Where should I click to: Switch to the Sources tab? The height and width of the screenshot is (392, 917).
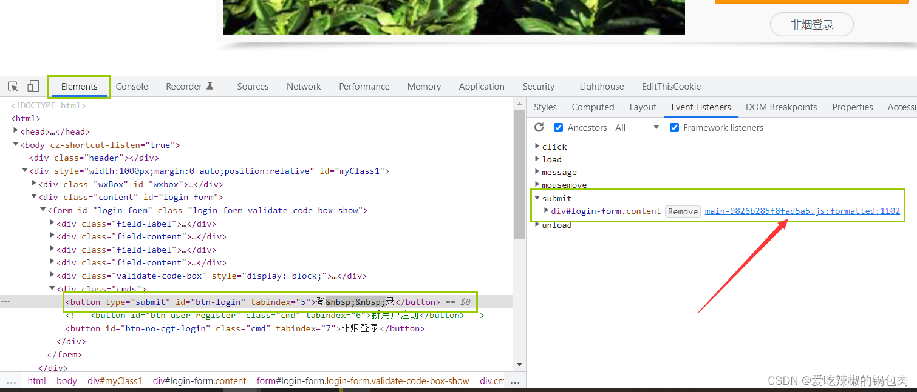253,87
